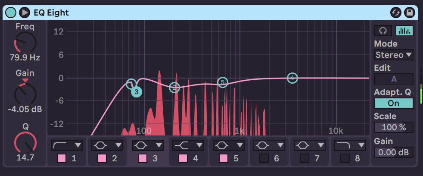
Task: Click the Scale 100 % field
Action: tap(394, 127)
